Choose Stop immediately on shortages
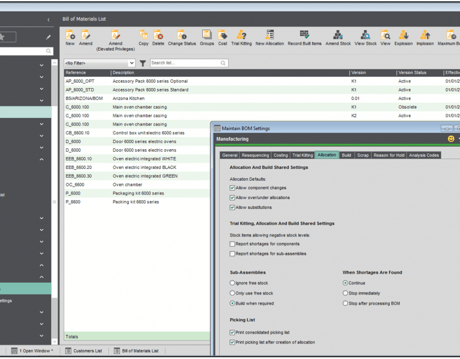This screenshot has height=359, width=460. [x=345, y=293]
